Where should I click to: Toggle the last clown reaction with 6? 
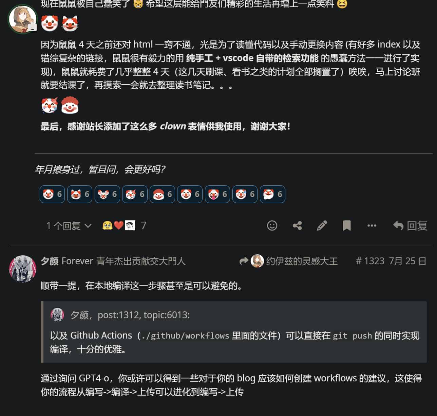272,194
